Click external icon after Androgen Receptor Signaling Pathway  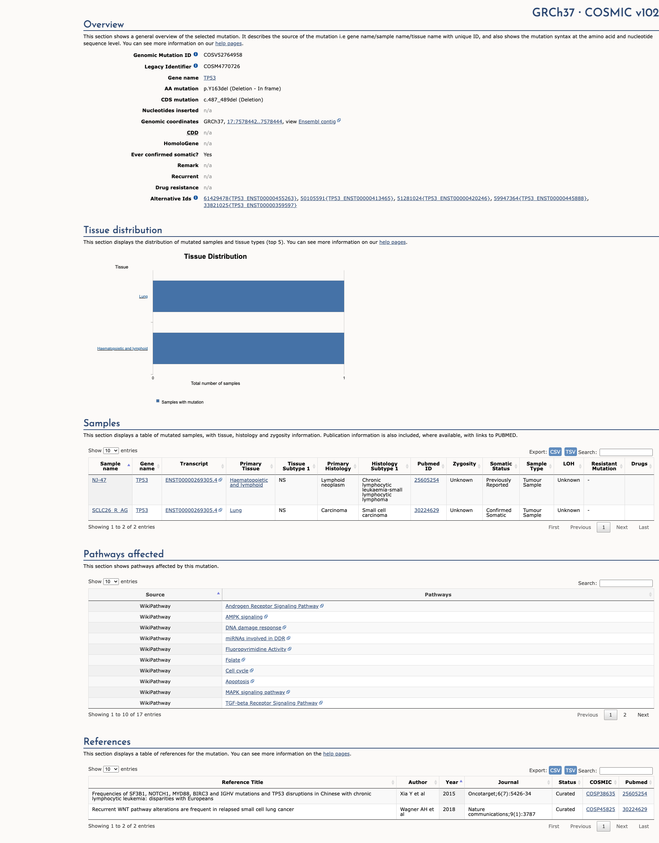coord(322,606)
